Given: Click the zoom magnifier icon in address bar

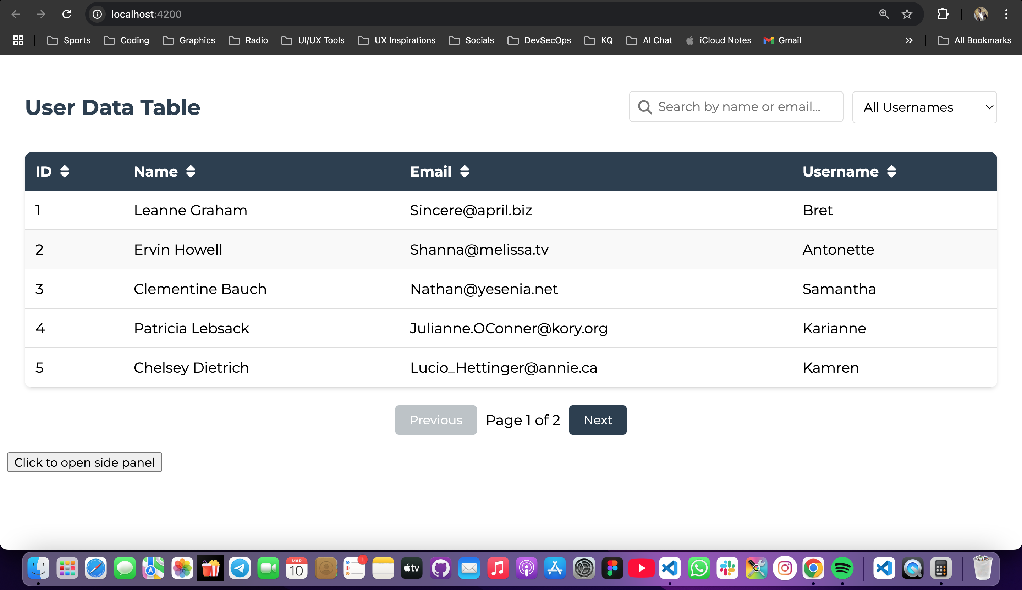Looking at the screenshot, I should (x=884, y=14).
